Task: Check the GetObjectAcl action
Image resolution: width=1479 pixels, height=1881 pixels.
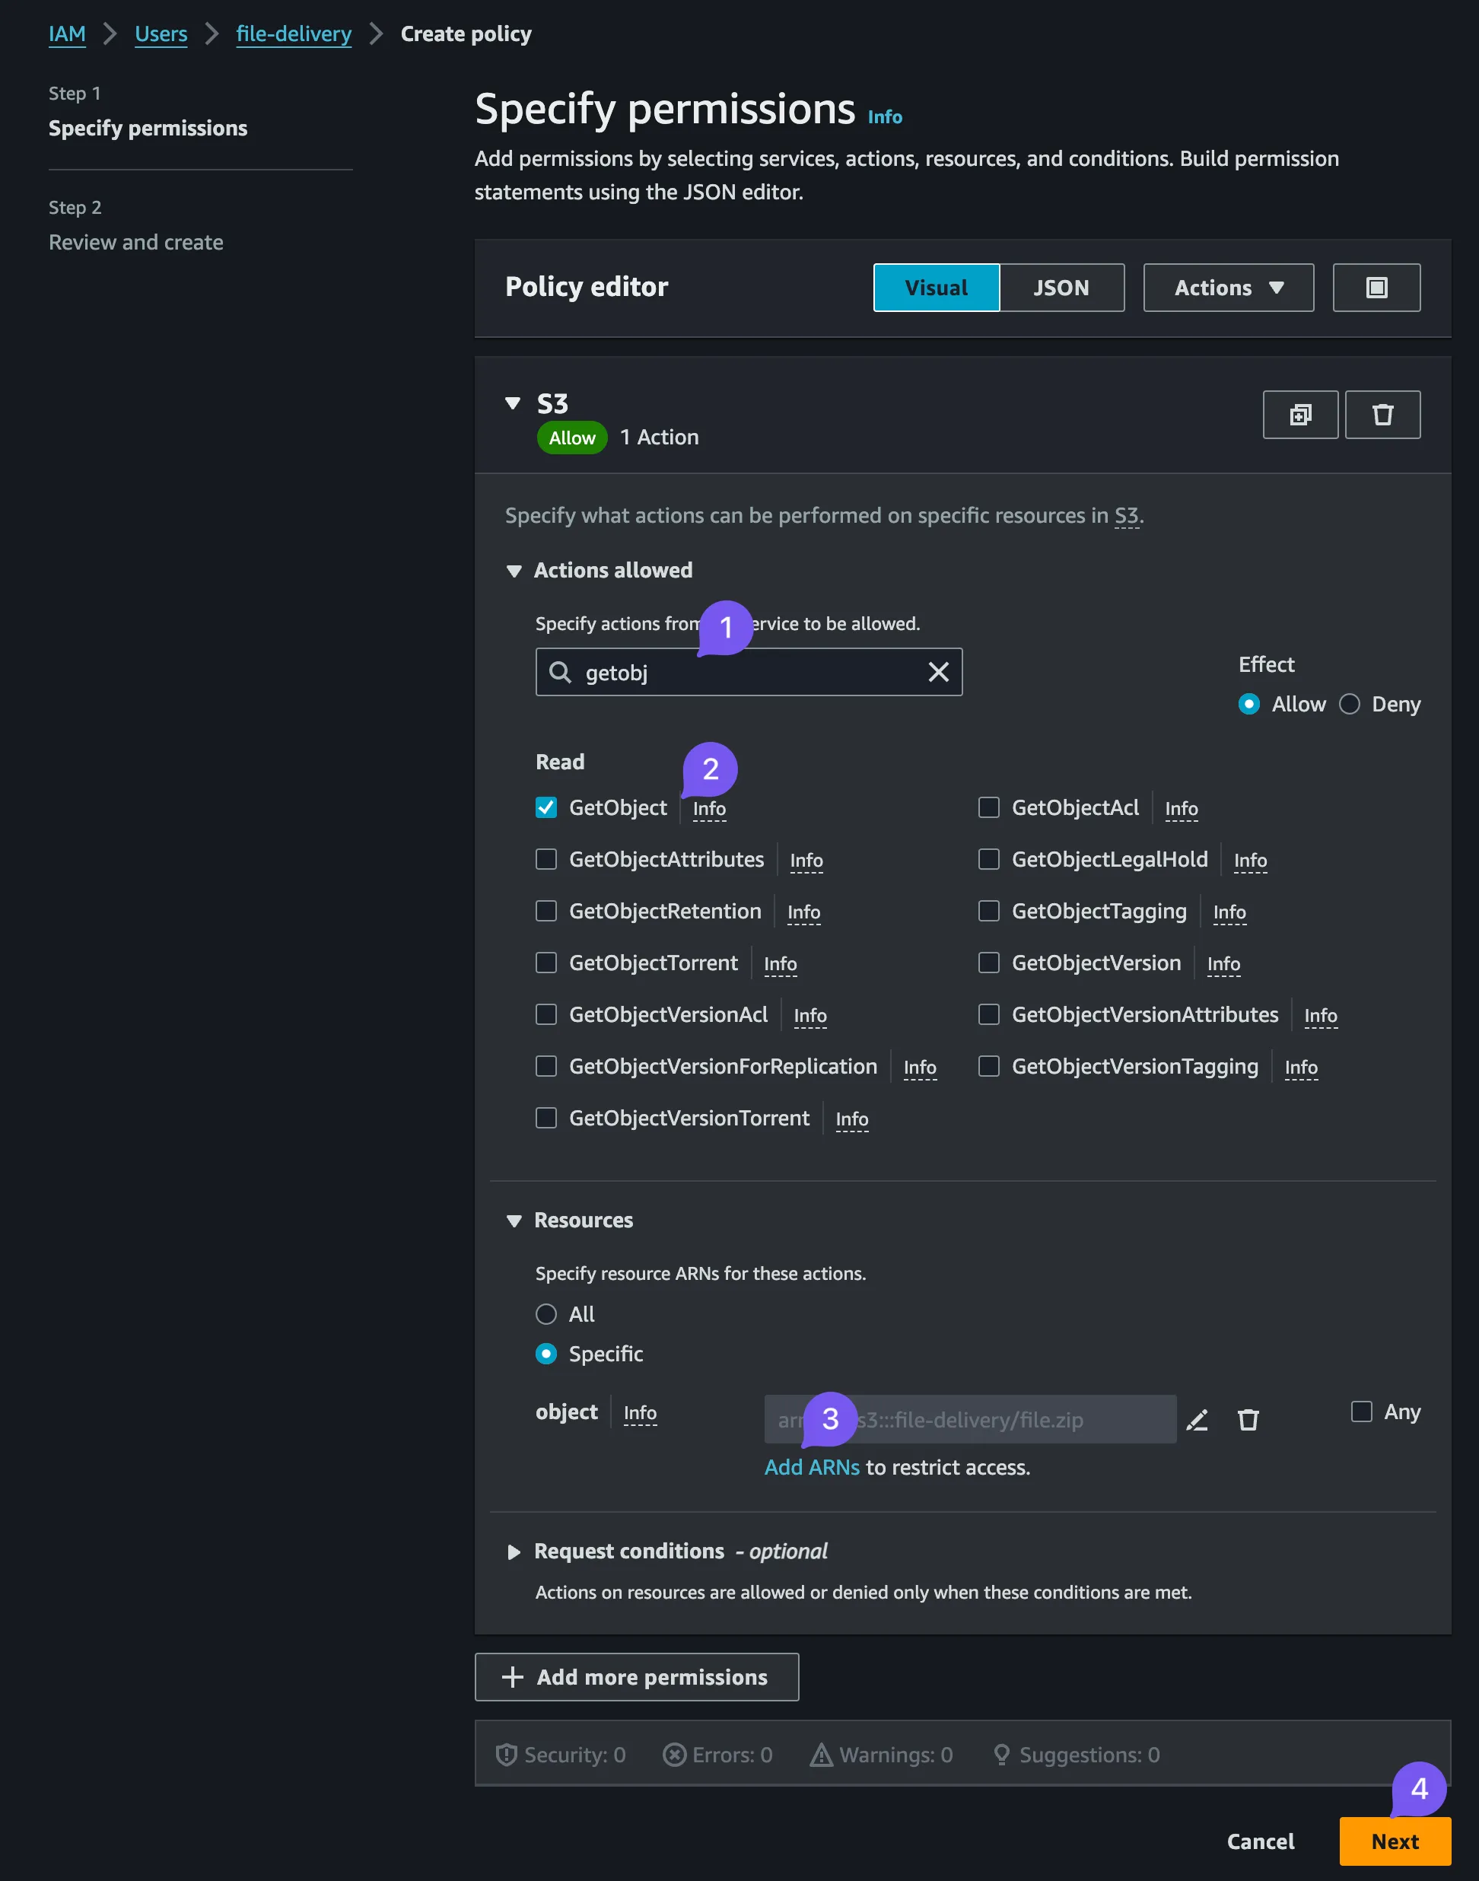Action: pos(988,808)
